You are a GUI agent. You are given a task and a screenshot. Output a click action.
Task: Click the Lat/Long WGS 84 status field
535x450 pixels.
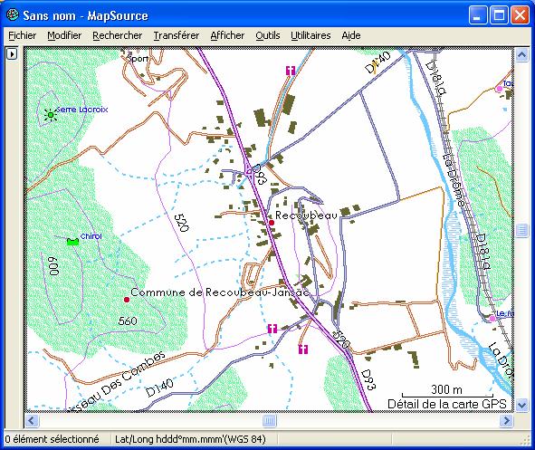click(x=190, y=439)
